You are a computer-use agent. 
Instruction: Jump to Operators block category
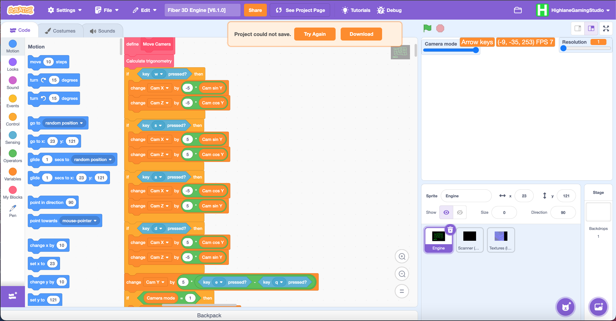(x=13, y=156)
